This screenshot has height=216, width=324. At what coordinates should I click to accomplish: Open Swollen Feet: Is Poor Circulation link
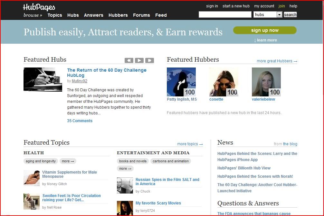pos(71,198)
